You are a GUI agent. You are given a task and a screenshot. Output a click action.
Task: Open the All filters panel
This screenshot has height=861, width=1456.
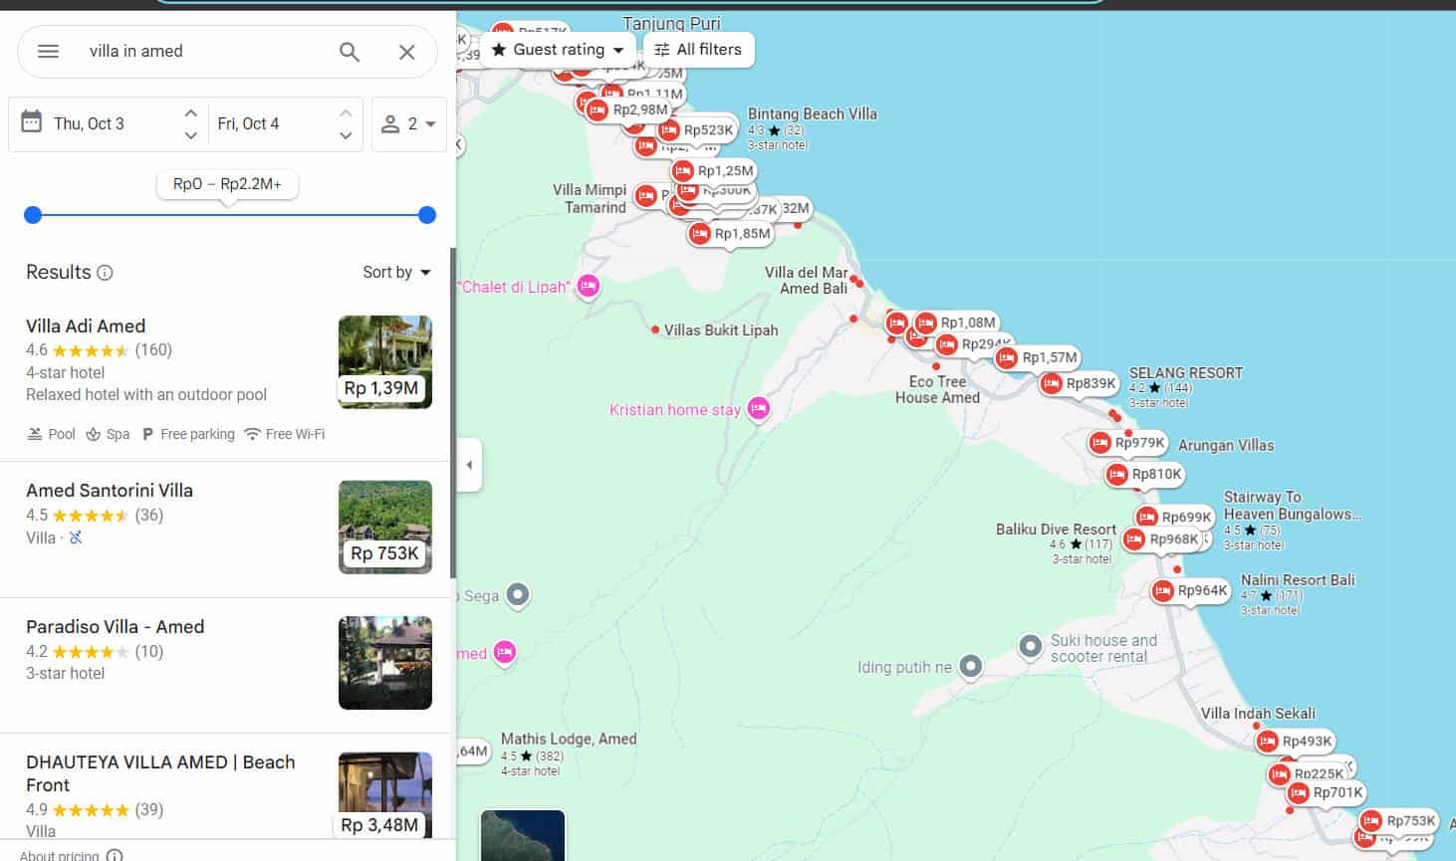tap(699, 49)
